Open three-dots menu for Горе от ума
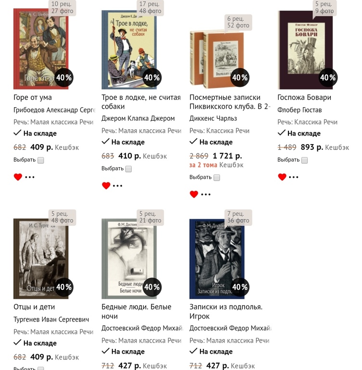This screenshot has height=370, width=362. 30,177
